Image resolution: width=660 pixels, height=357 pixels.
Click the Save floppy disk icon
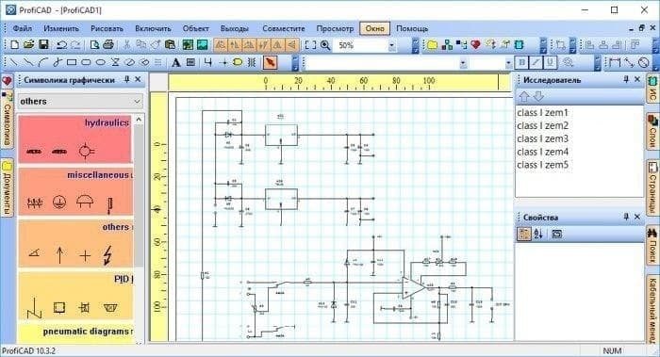tap(43, 44)
